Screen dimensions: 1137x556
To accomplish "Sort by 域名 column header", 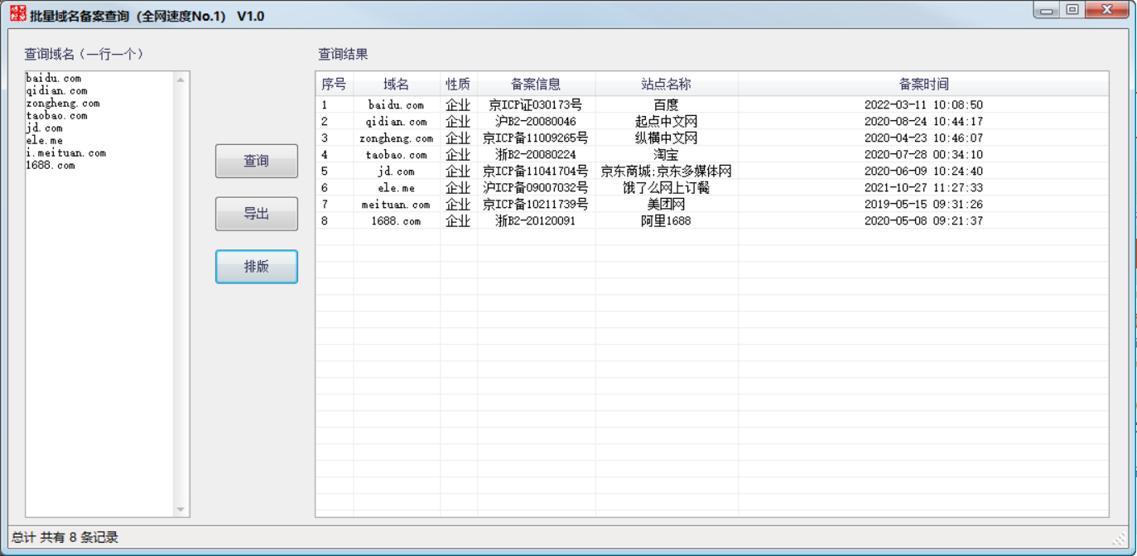I will click(x=397, y=84).
